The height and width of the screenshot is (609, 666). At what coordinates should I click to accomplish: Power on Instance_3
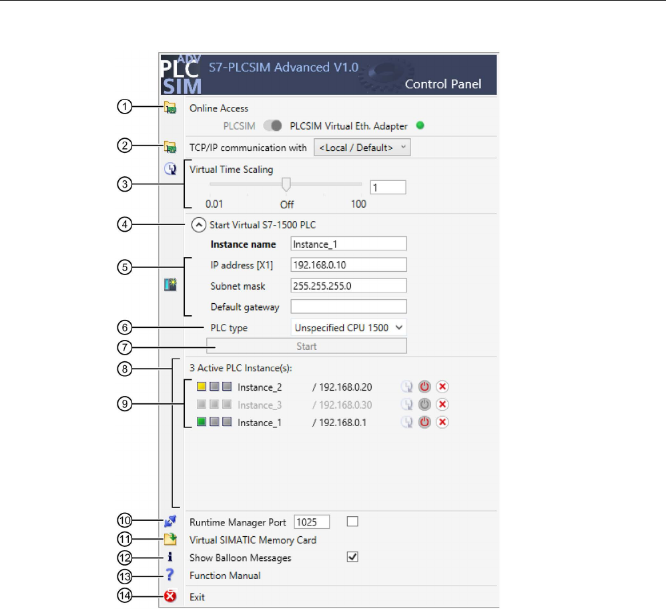424,404
